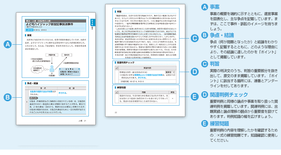This screenshot has width=281, height=155.
Task: Click the circled B marker beside the left page
Action: [x=7, y=97]
